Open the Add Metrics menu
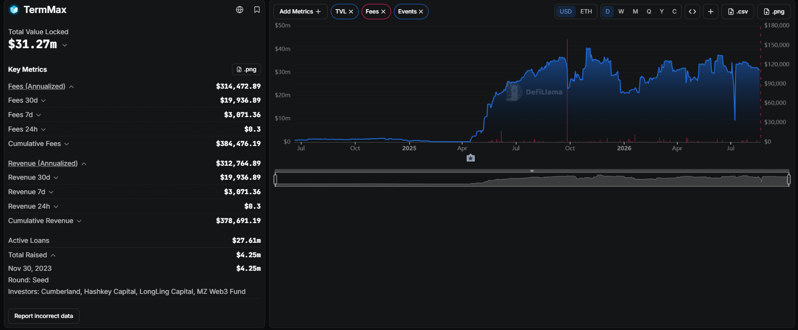The width and height of the screenshot is (798, 330). (300, 12)
